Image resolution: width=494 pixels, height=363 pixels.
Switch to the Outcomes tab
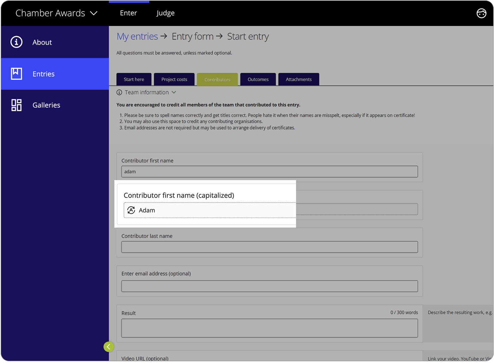point(258,79)
